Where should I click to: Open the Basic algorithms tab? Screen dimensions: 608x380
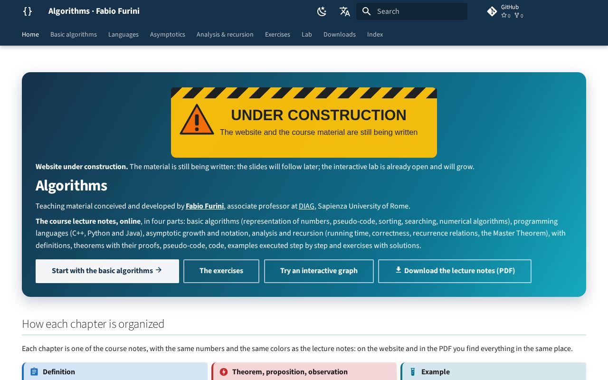click(x=74, y=34)
